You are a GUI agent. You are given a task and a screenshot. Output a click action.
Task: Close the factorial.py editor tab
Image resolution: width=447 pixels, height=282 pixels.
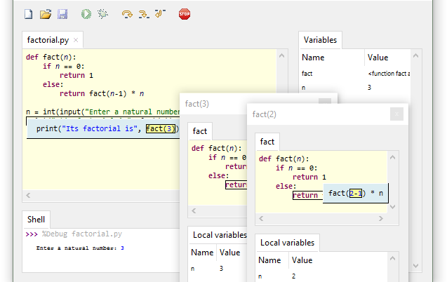pyautogui.click(x=76, y=40)
